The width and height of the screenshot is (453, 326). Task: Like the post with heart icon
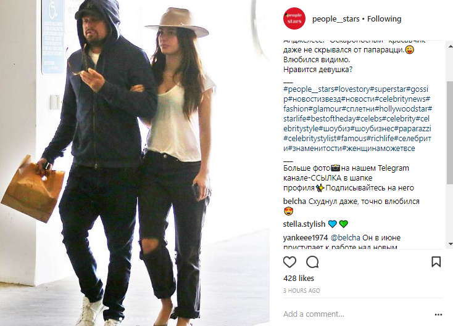coord(289,262)
